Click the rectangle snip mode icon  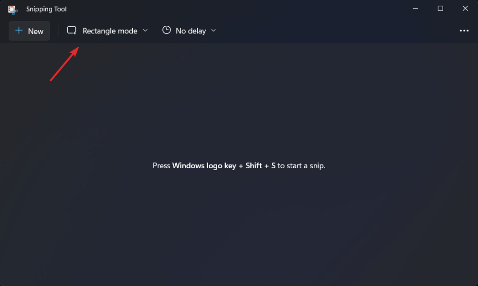pyautogui.click(x=72, y=31)
